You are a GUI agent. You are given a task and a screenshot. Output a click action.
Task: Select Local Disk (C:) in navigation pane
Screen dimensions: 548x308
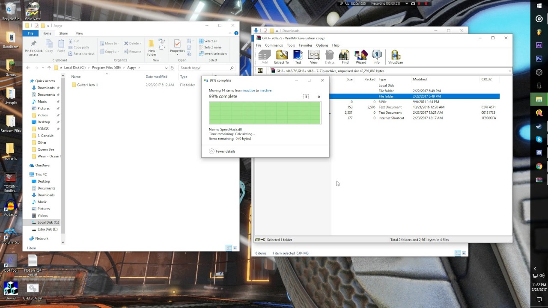point(48,222)
